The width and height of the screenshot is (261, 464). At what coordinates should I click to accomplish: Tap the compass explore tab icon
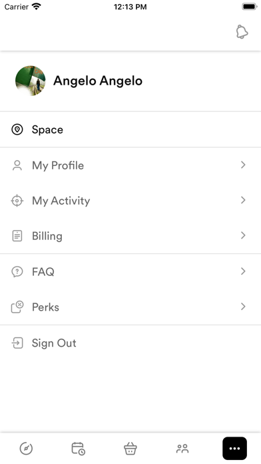26,448
